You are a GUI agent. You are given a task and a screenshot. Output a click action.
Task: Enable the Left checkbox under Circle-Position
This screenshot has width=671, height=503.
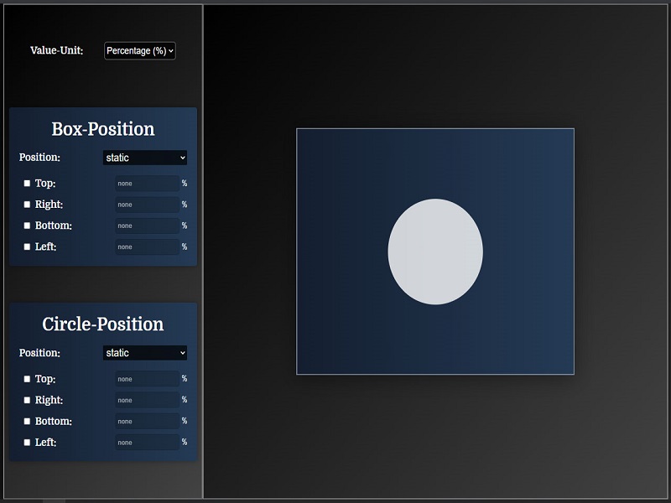(x=26, y=442)
